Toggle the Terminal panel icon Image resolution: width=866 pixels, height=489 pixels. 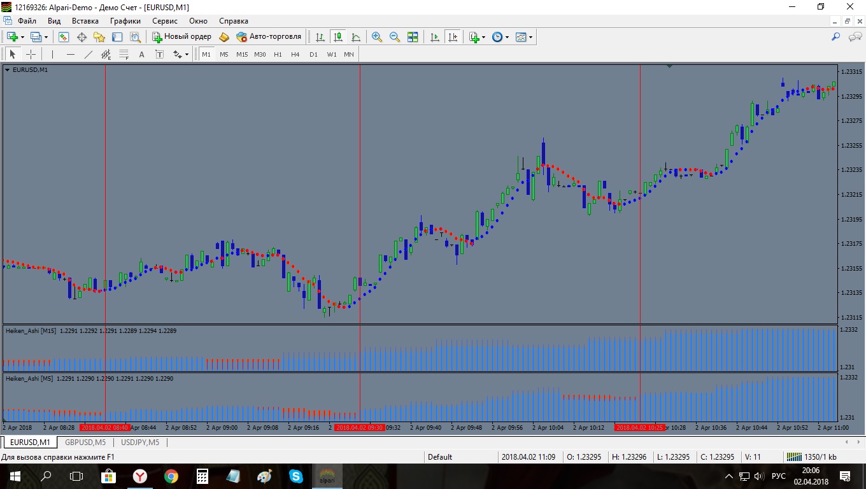tap(117, 37)
